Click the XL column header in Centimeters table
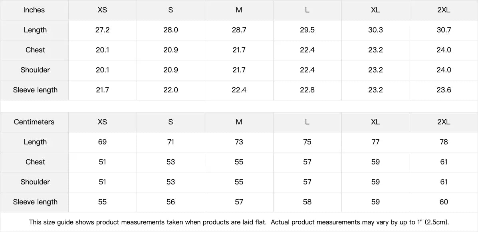 tap(375, 122)
